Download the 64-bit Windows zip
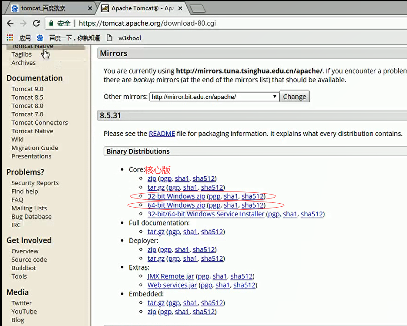The height and width of the screenshot is (326, 407). [176, 205]
